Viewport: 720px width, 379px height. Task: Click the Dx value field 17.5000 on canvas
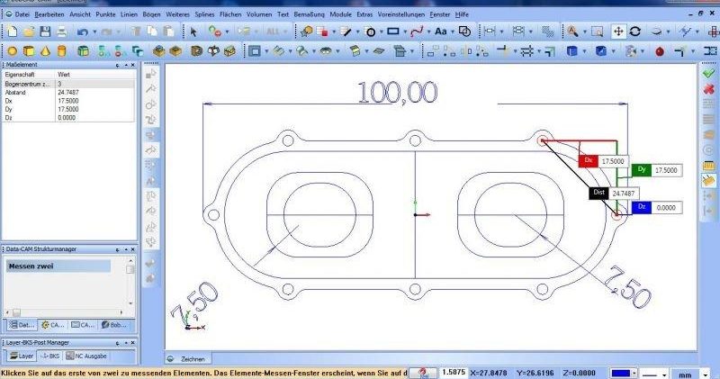(613, 161)
